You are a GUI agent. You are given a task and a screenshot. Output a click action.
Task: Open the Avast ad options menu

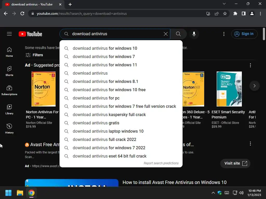[250, 144]
